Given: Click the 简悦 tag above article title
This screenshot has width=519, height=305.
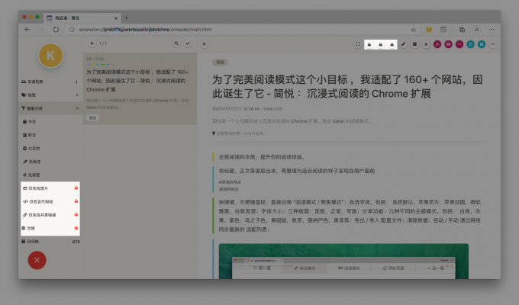Looking at the screenshot, I should coord(221,62).
